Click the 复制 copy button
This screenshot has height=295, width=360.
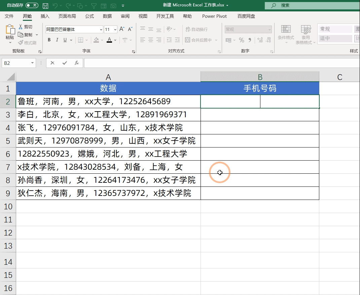[25, 35]
